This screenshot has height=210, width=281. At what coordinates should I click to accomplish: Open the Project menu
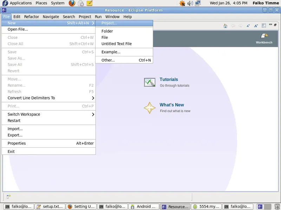pos(85,16)
